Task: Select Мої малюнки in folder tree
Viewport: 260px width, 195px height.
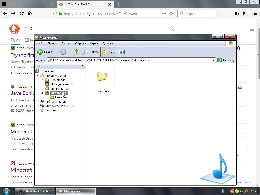Action: [x=59, y=89]
